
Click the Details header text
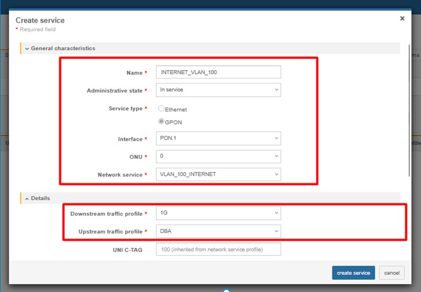tap(40, 198)
